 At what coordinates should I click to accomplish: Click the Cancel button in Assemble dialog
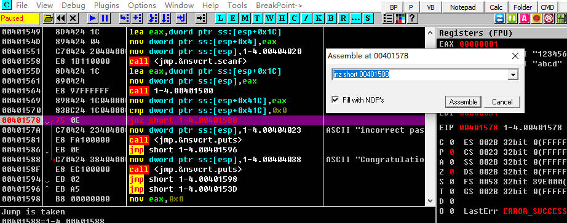(502, 102)
